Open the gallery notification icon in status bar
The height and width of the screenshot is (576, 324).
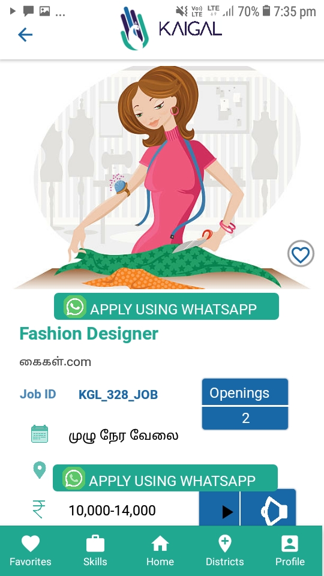coord(45,11)
